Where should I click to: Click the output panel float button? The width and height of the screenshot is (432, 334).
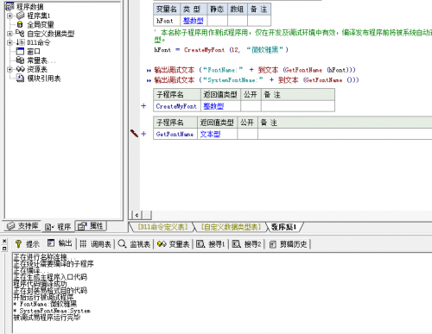pos(4,248)
